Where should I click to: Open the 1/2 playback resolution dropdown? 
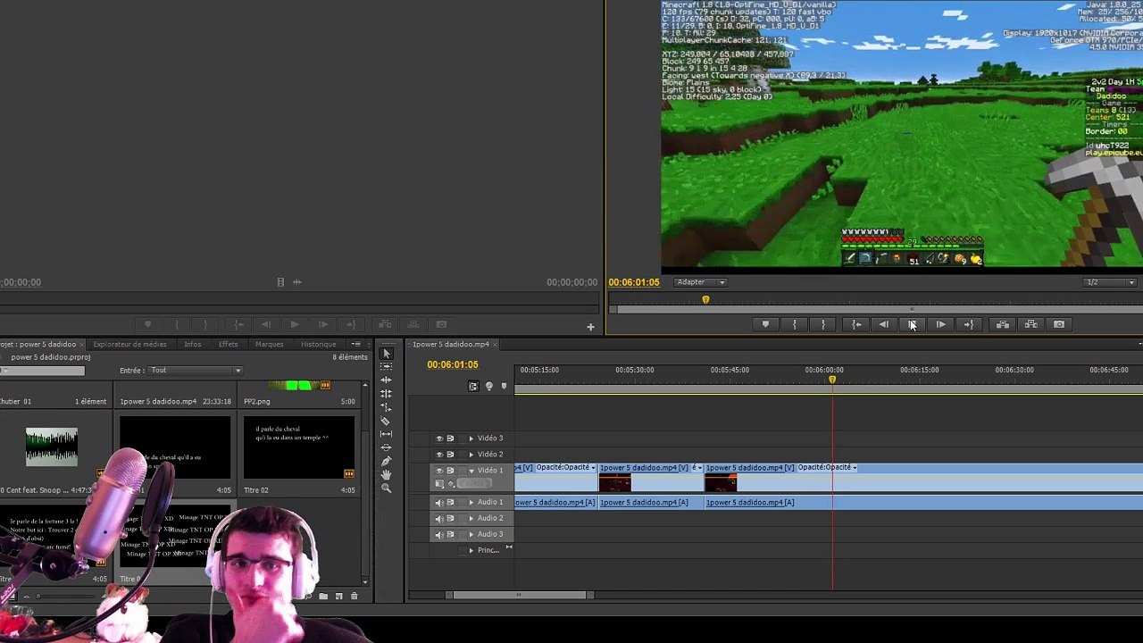tap(1111, 282)
